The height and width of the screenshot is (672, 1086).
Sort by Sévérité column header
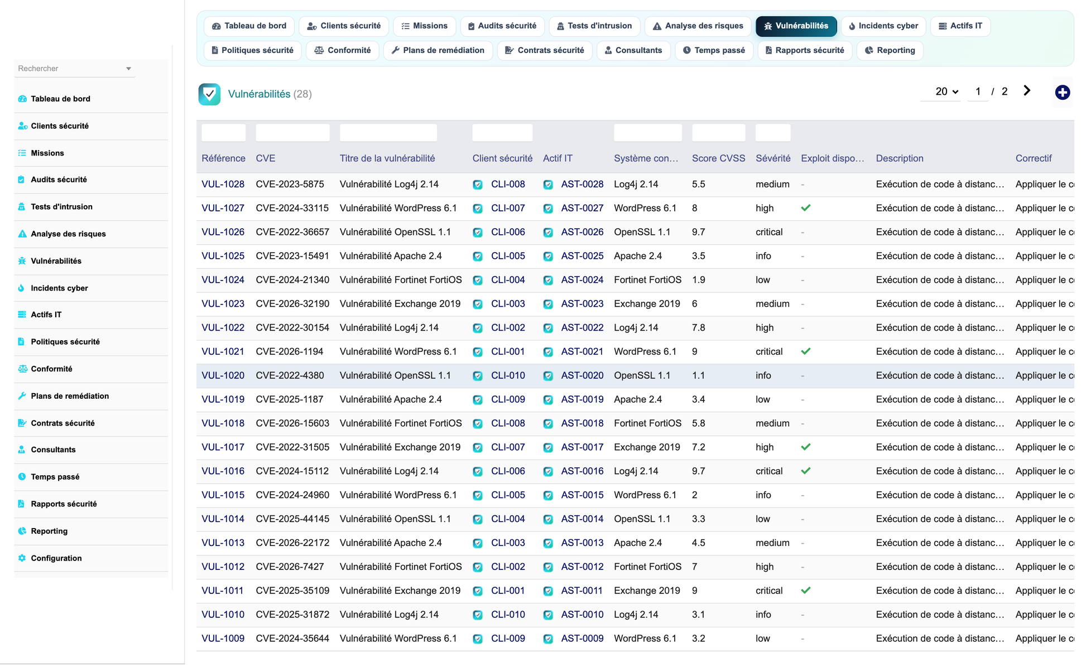[773, 158]
